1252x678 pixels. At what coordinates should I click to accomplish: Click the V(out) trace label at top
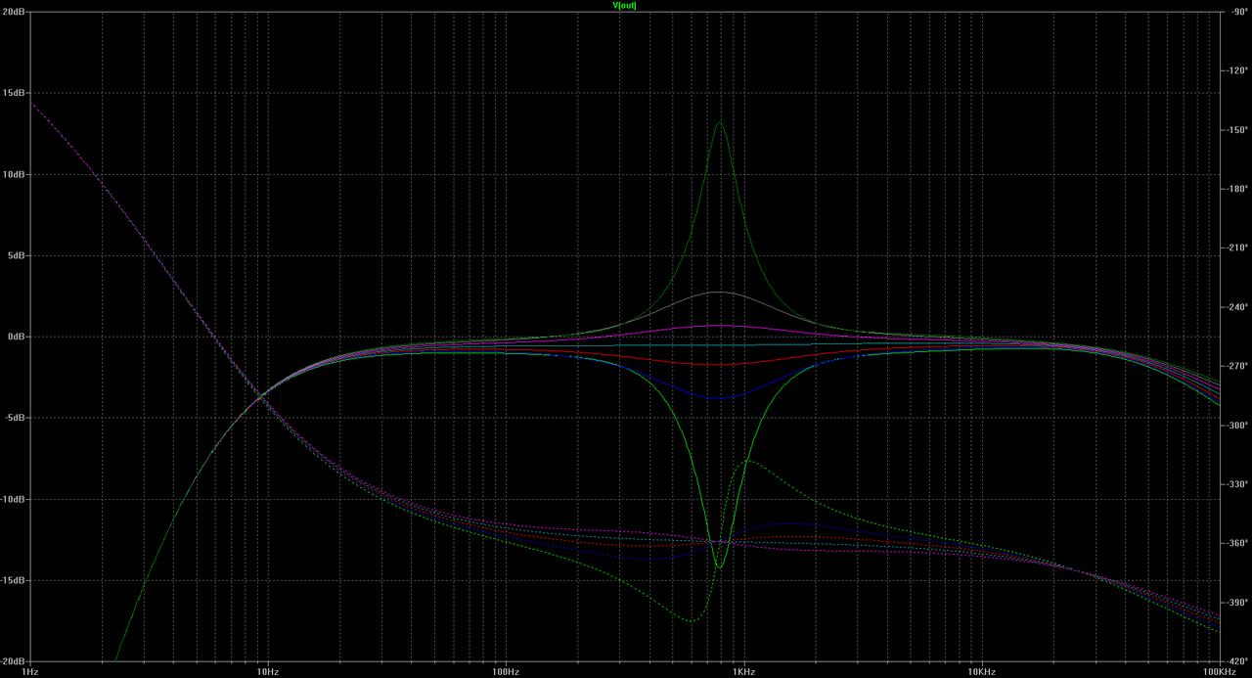[625, 5]
